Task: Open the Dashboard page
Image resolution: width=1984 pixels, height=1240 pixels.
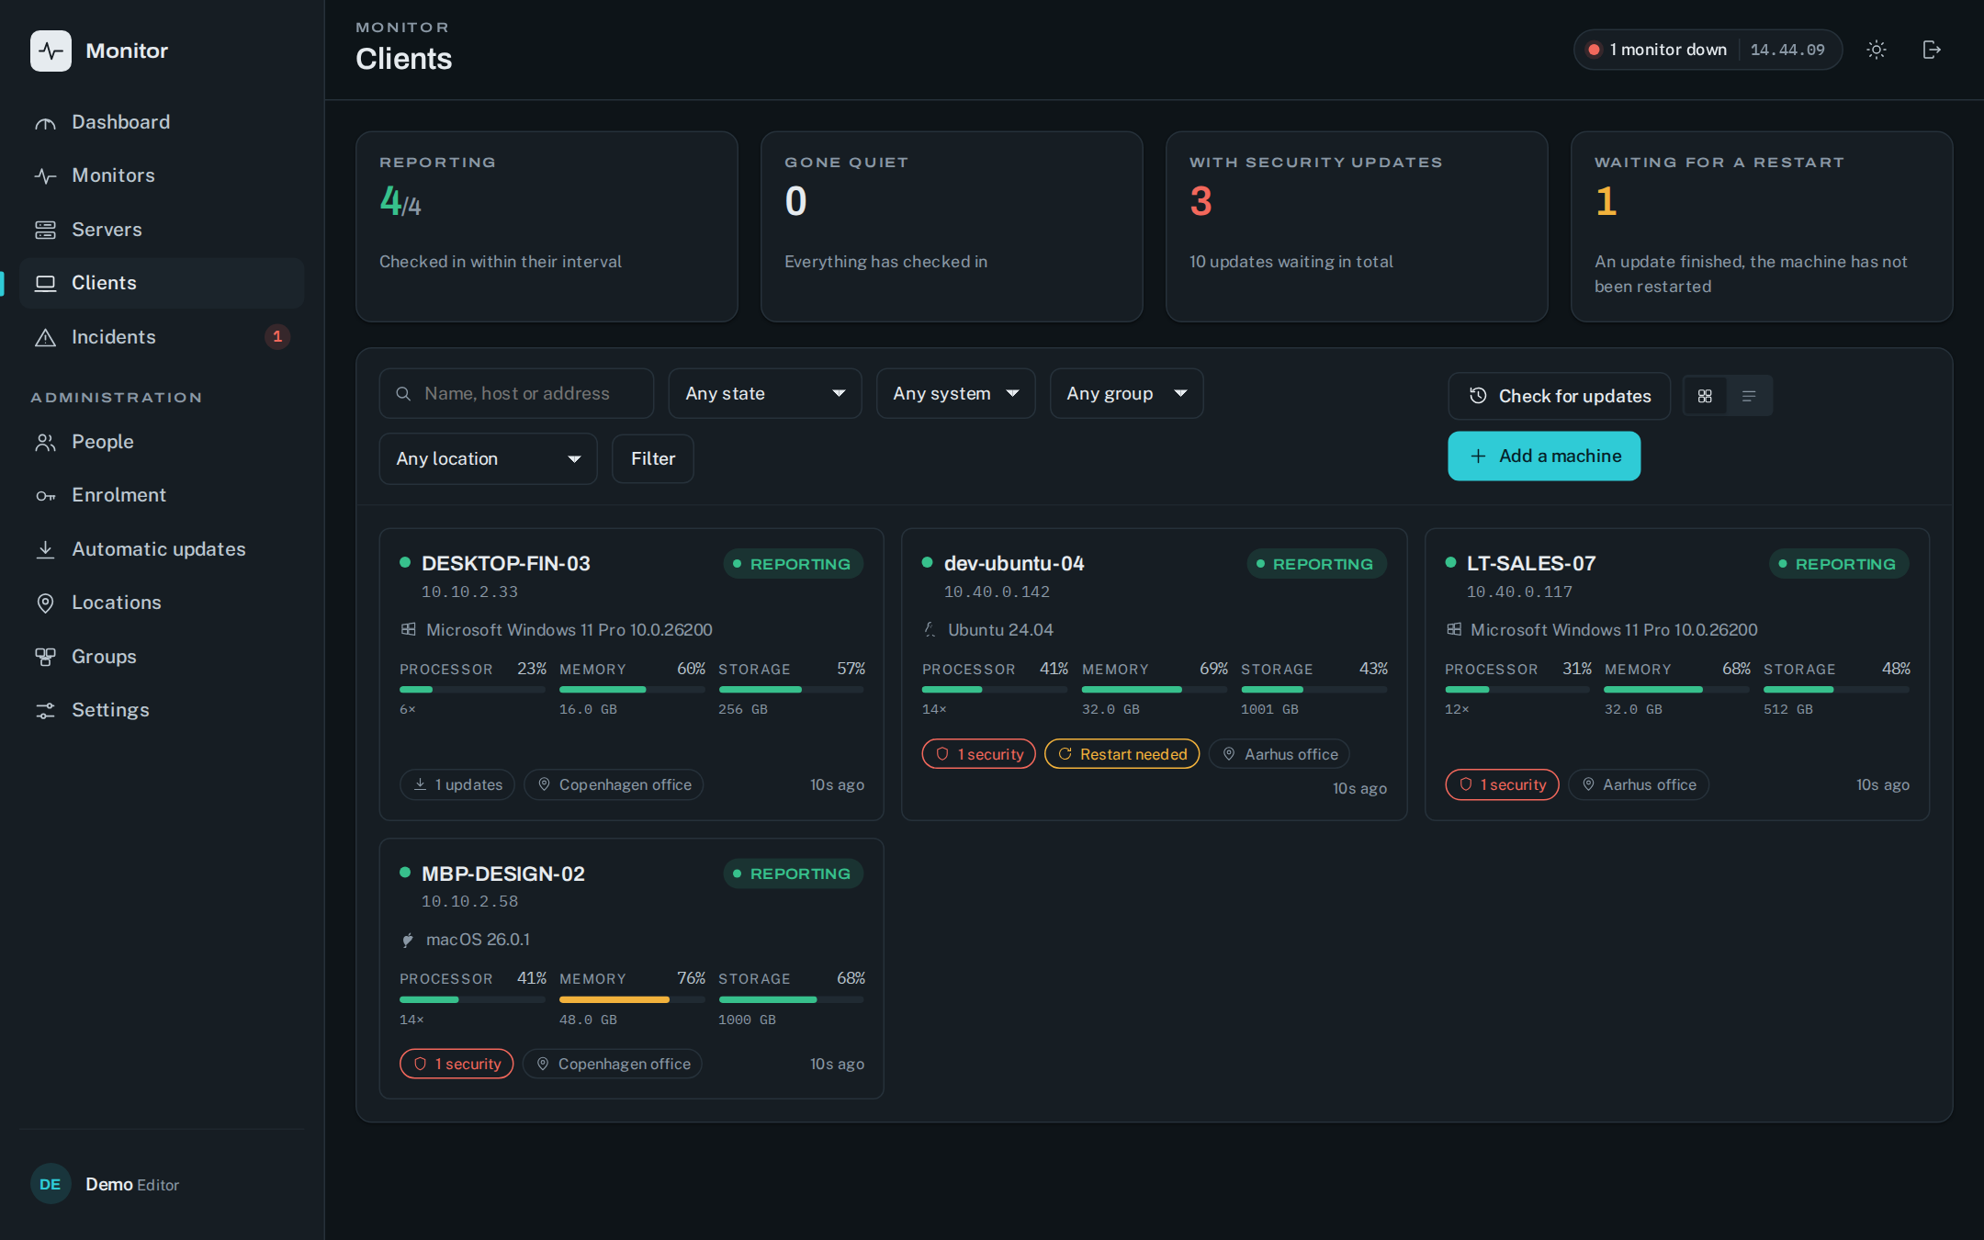Action: [162, 122]
